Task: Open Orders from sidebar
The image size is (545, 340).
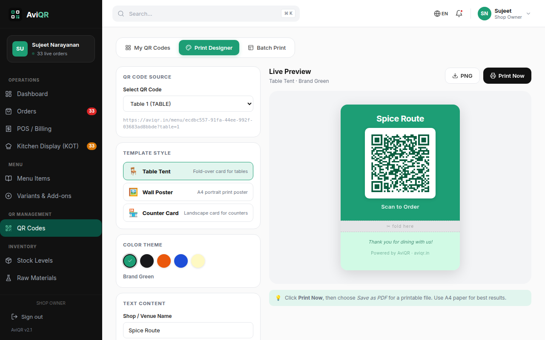Action: (51, 111)
